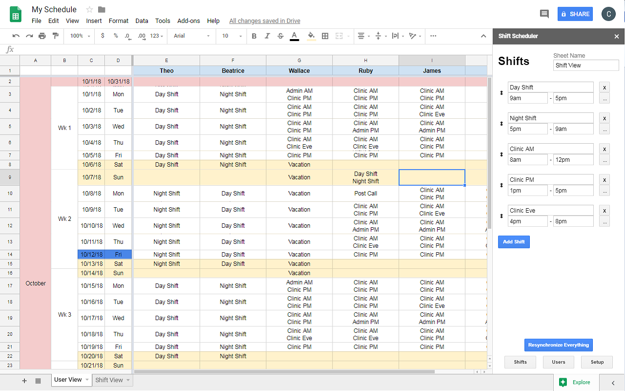
Task: Format value as percent
Action: (x=116, y=36)
